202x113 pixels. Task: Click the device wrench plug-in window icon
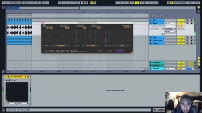(x=11, y=77)
